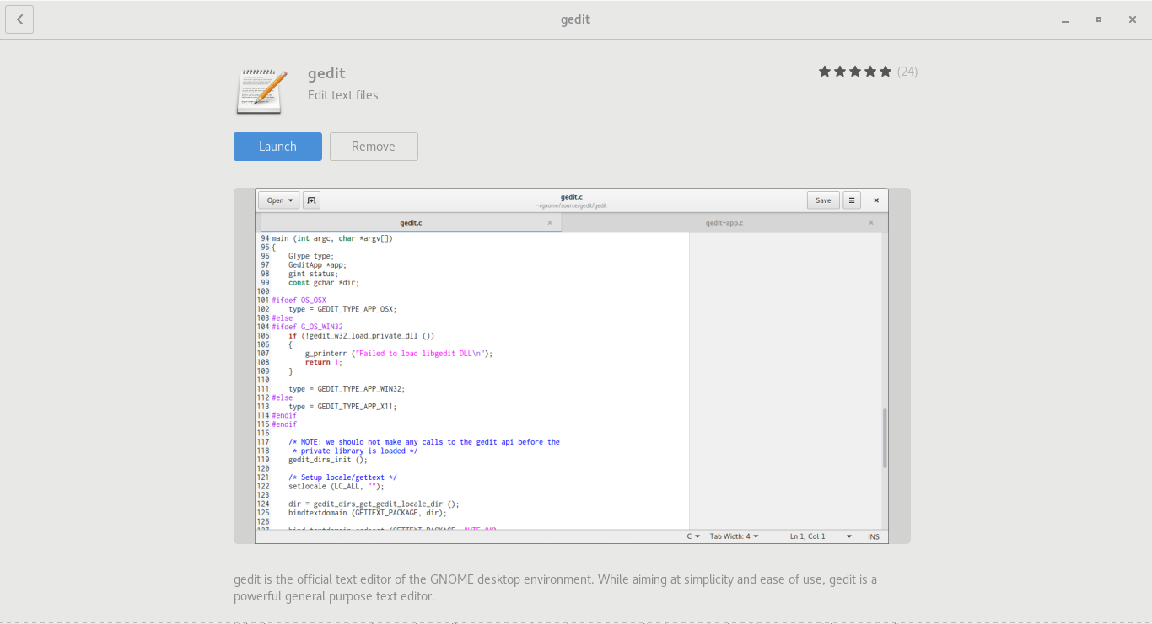Close the gedit.c tab with its x
Image resolution: width=1152 pixels, height=624 pixels.
[550, 223]
